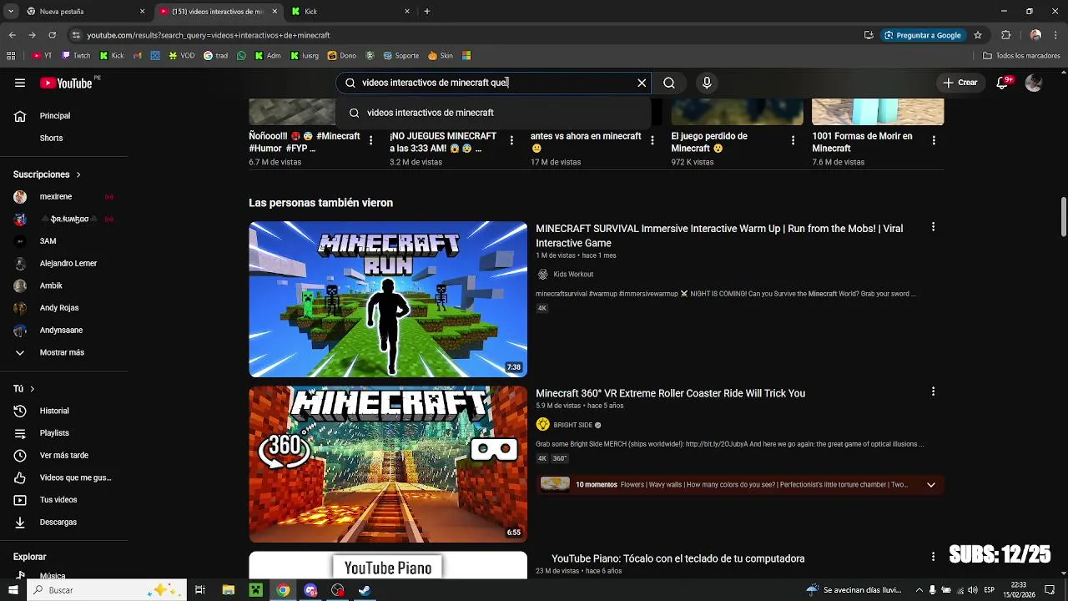Bookmark this page with star icon
The width and height of the screenshot is (1068, 601).
[978, 35]
